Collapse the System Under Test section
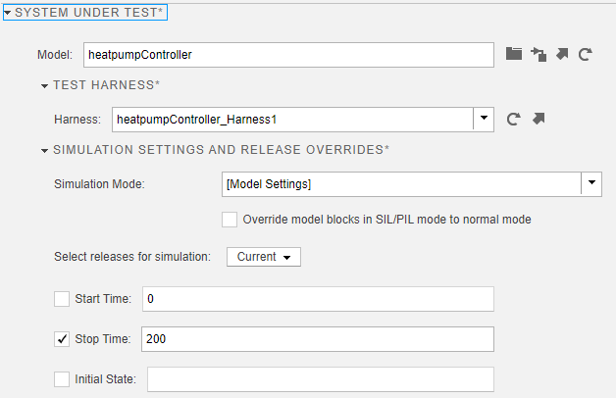Image resolution: width=616 pixels, height=398 pixels. pos(8,14)
